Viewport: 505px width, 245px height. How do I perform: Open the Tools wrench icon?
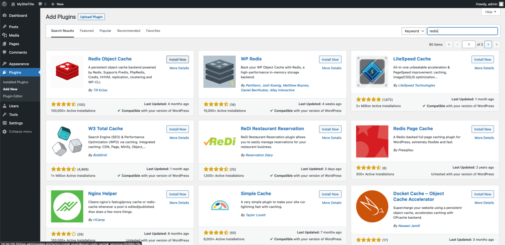point(5,114)
